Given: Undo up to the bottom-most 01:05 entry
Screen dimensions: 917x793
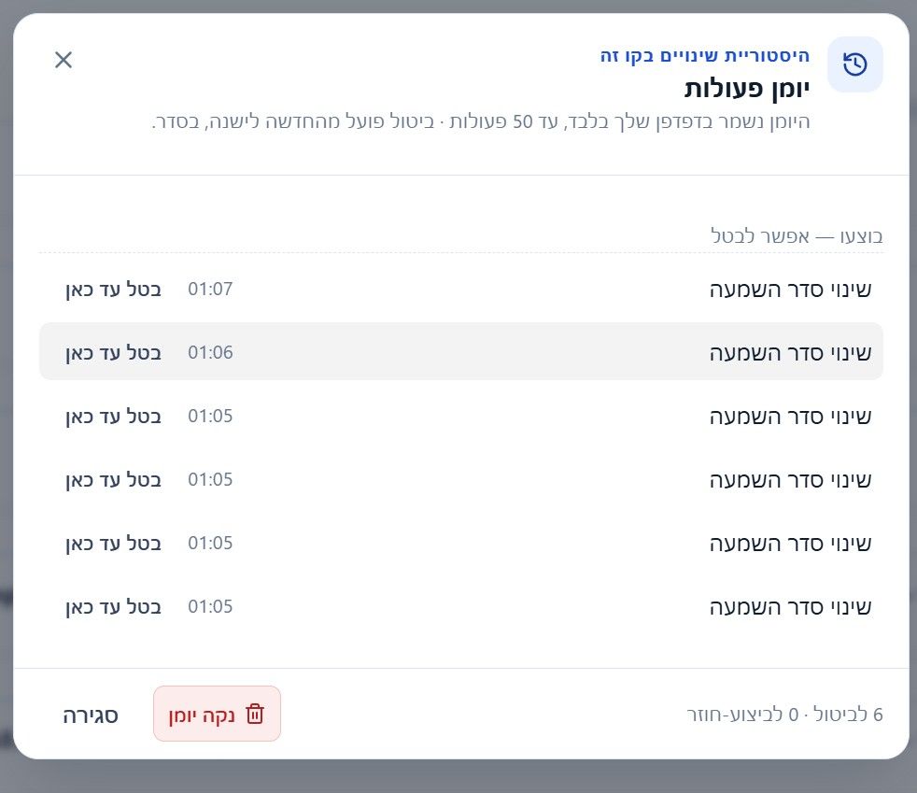Looking at the screenshot, I should click(x=113, y=607).
